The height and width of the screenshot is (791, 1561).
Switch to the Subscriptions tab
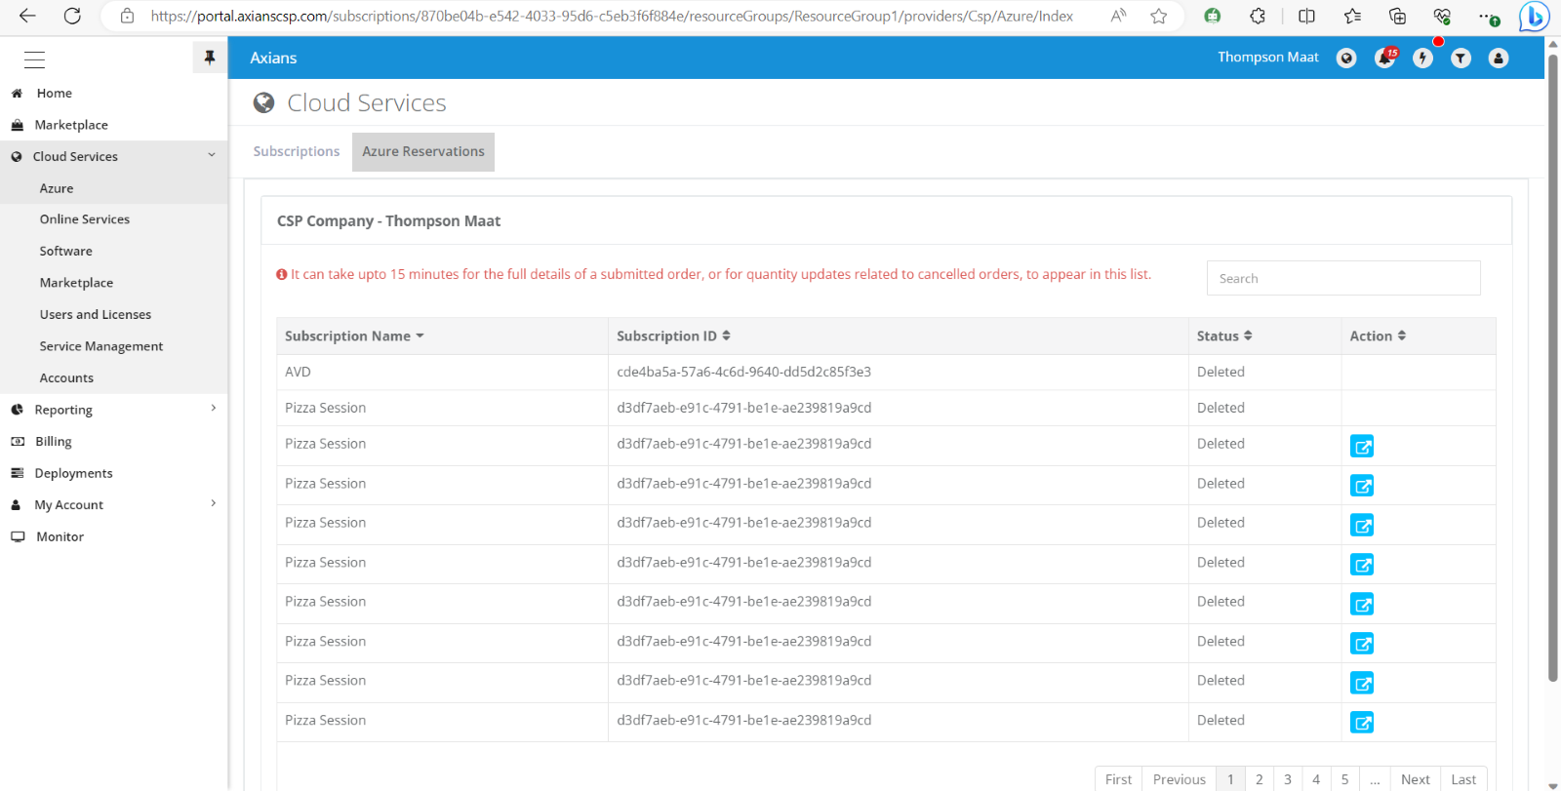(297, 152)
